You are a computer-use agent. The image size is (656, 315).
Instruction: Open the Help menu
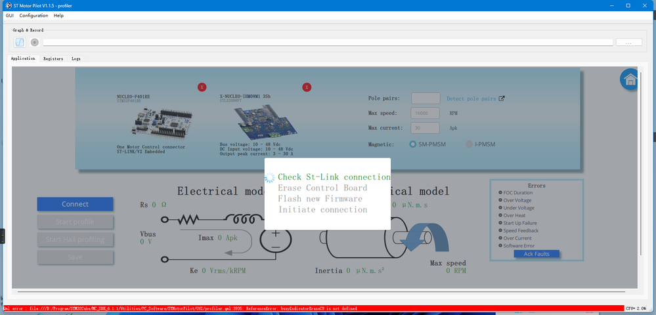coord(58,16)
